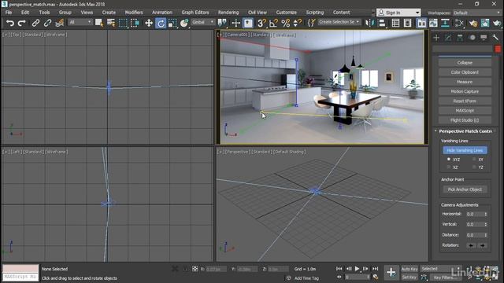The image size is (504, 283).
Task: Click the Measure utility button
Action: (x=465, y=82)
